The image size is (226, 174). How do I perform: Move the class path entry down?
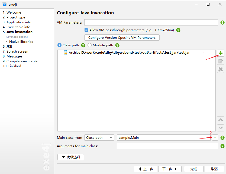click(x=220, y=128)
